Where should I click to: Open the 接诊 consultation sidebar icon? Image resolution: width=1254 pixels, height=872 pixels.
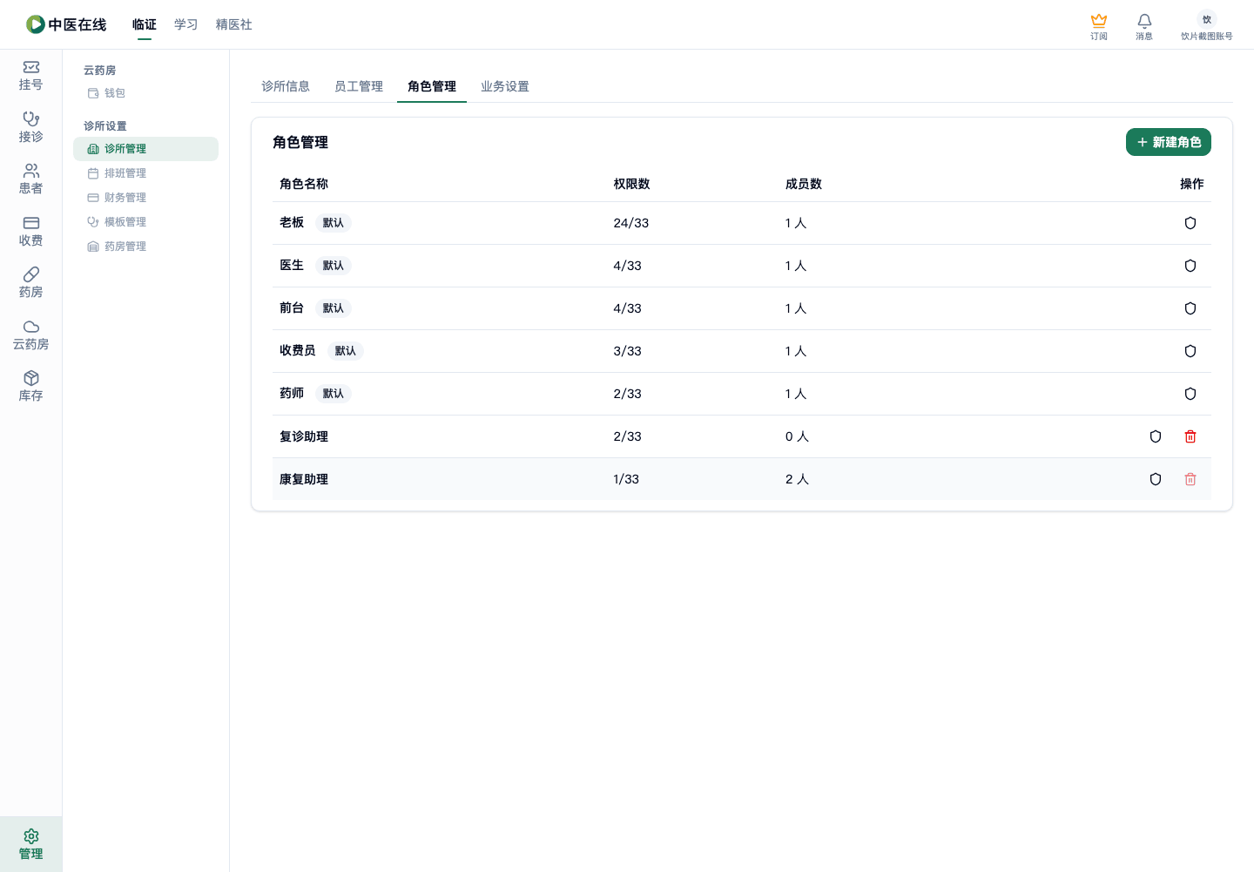click(x=30, y=127)
